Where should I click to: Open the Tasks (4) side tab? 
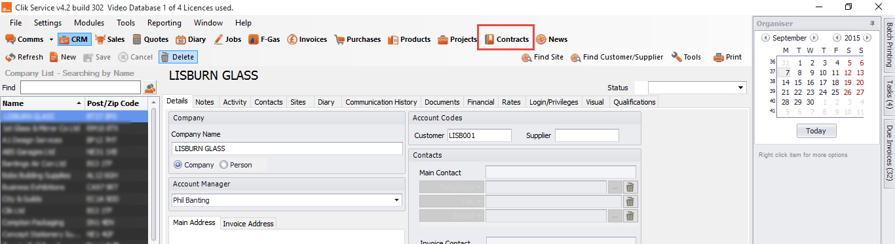pyautogui.click(x=889, y=95)
